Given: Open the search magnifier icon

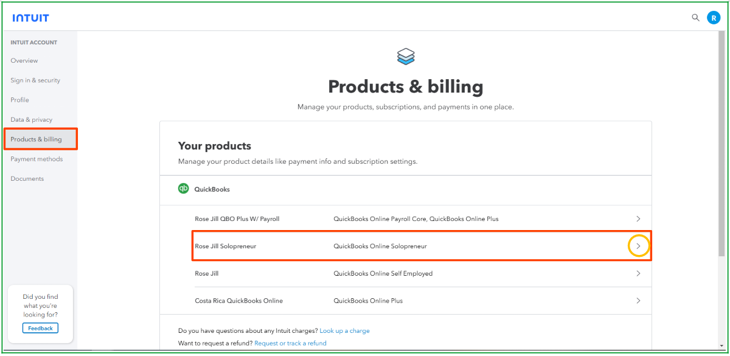Looking at the screenshot, I should (x=695, y=18).
